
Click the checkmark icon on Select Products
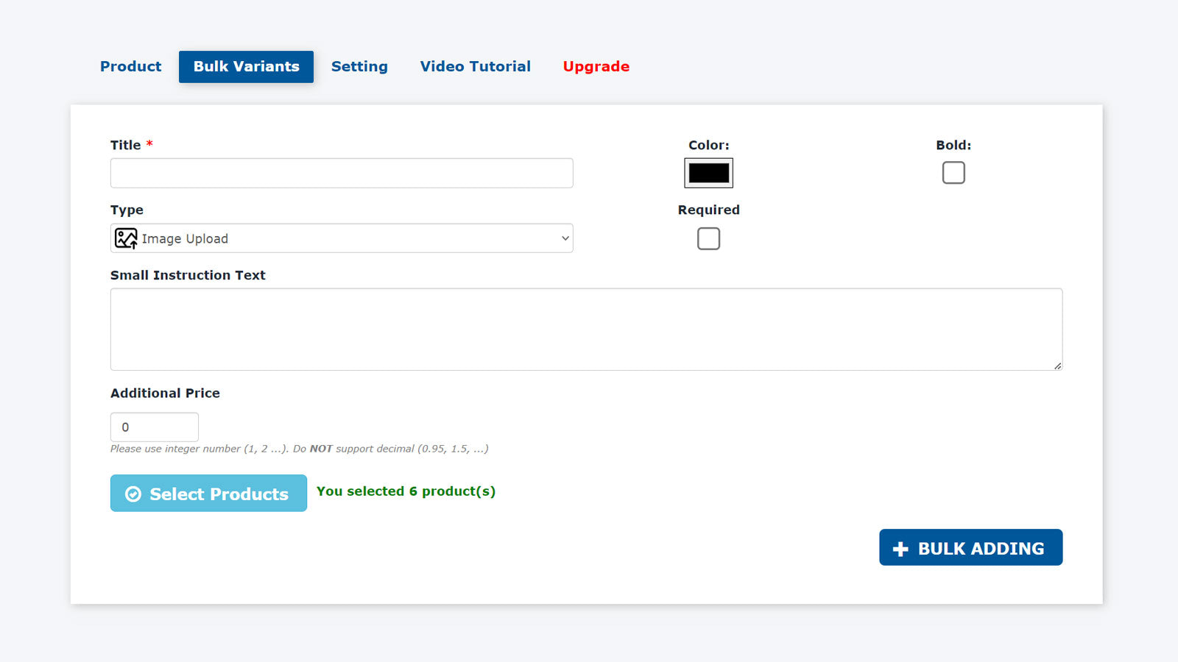133,494
